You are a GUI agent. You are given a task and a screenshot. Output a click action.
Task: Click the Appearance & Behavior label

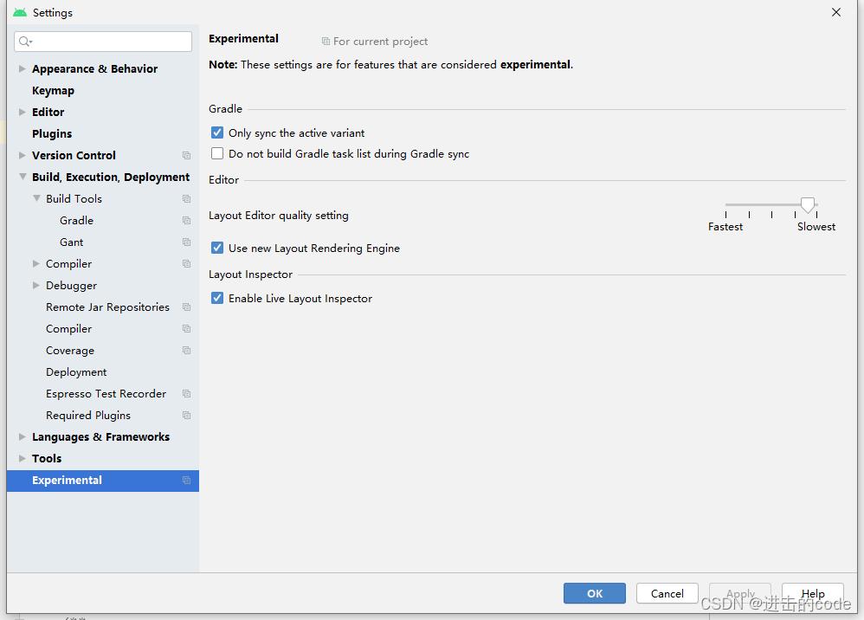coord(94,69)
